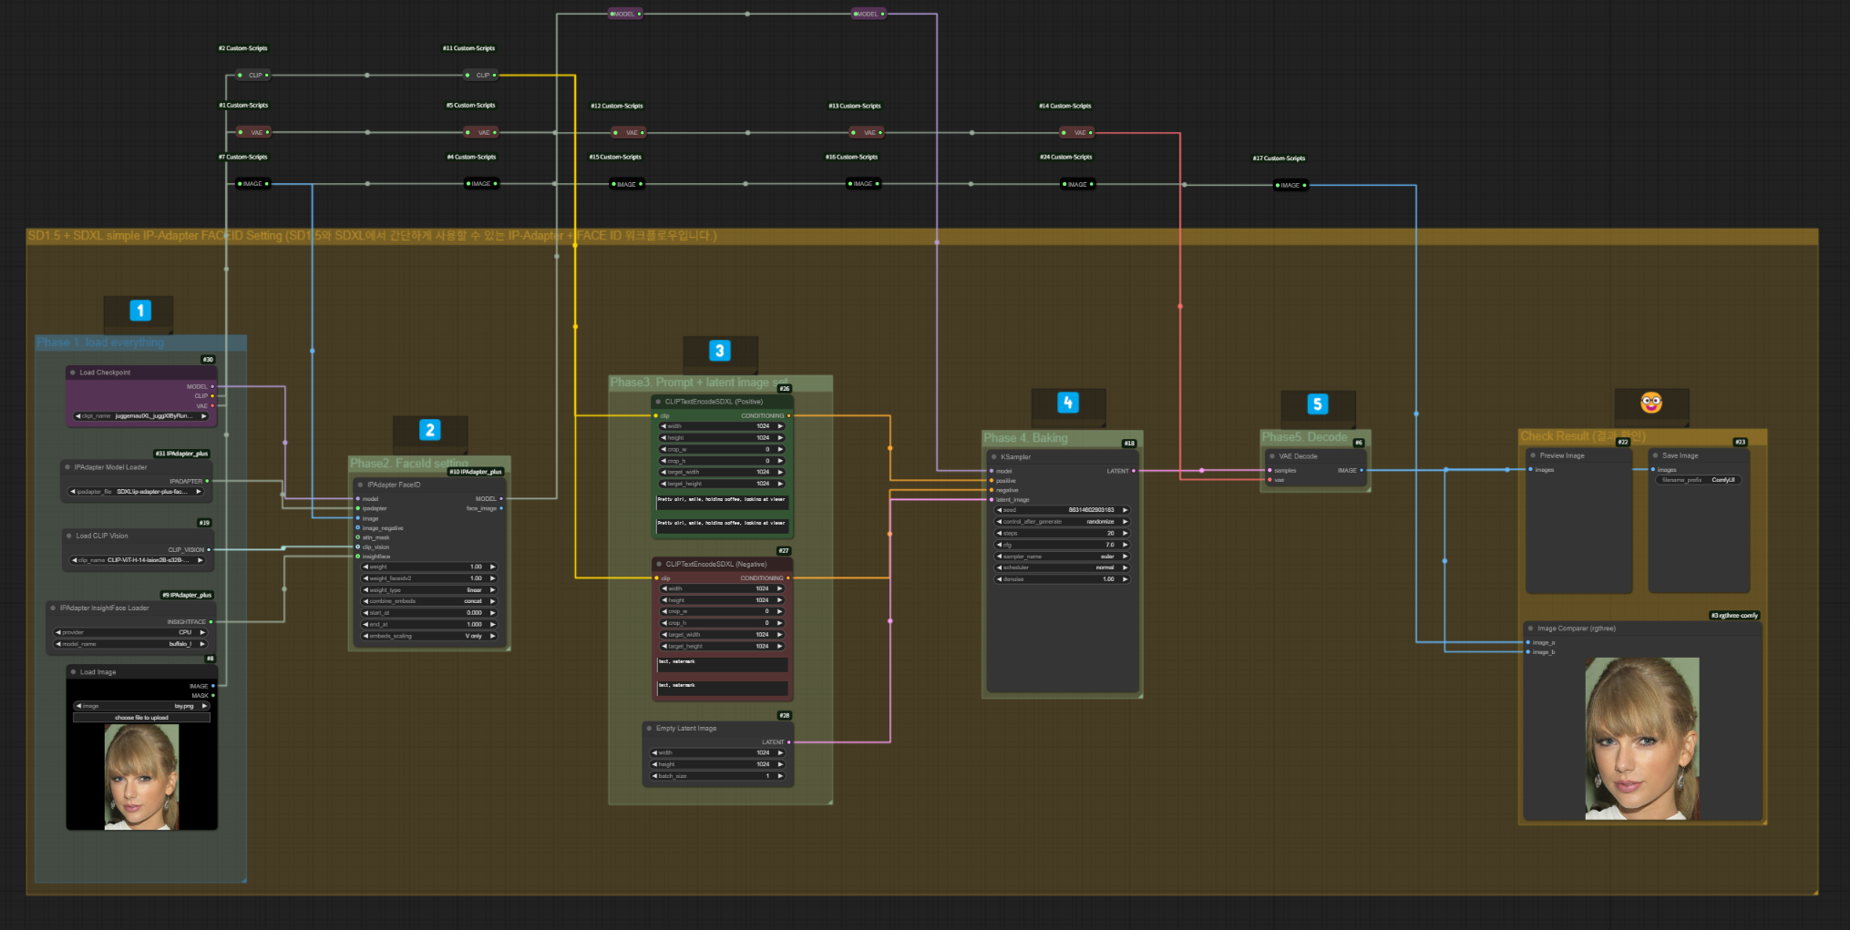
Task: Click the LATENT output port on KSampler
Action: pyautogui.click(x=1134, y=471)
